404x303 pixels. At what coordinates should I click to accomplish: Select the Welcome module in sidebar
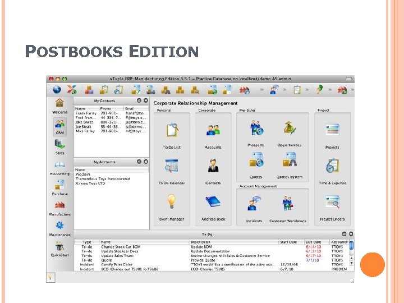(60, 106)
